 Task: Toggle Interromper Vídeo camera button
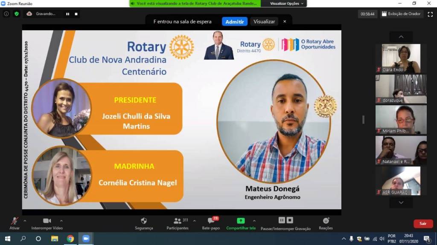tap(47, 221)
